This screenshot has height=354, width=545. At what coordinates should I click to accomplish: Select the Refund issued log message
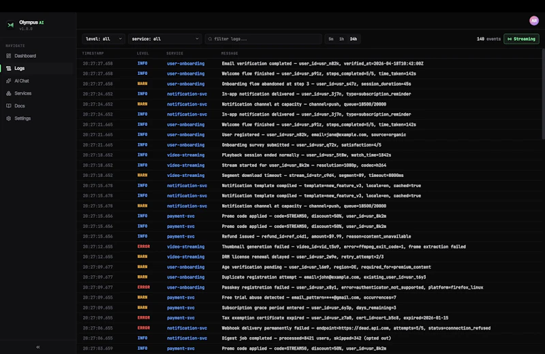(x=316, y=236)
